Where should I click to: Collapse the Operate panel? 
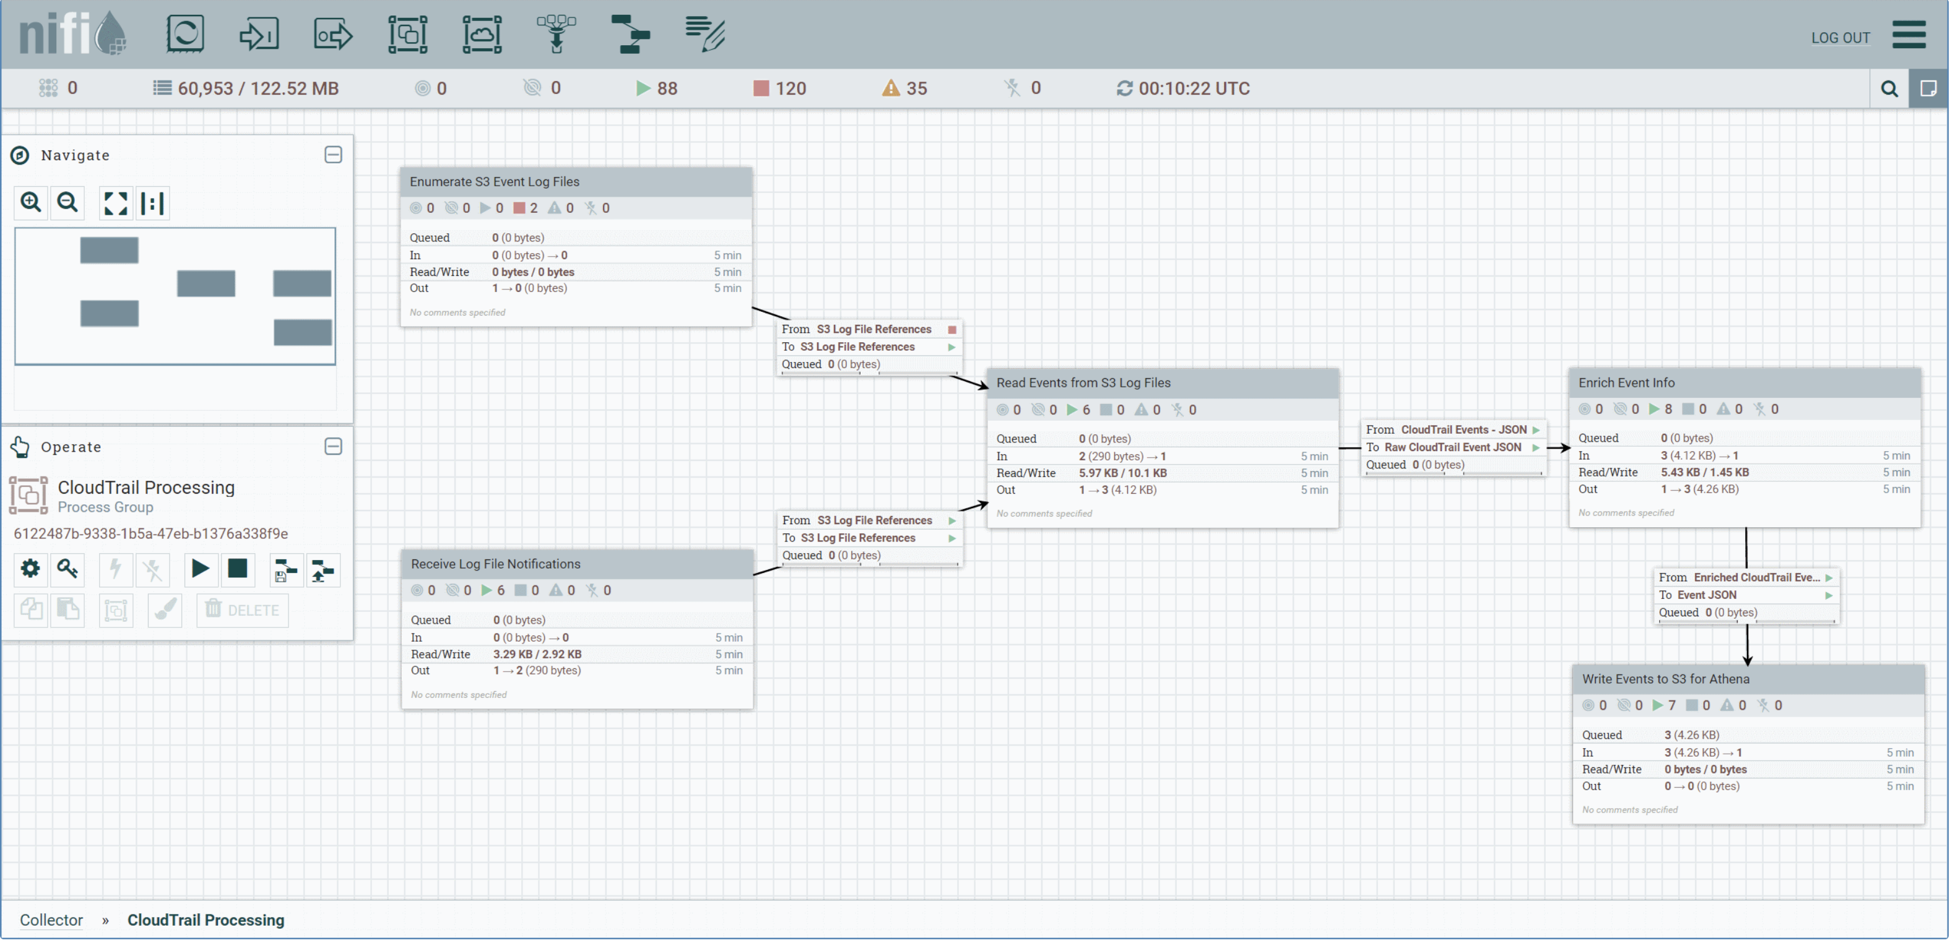(333, 447)
